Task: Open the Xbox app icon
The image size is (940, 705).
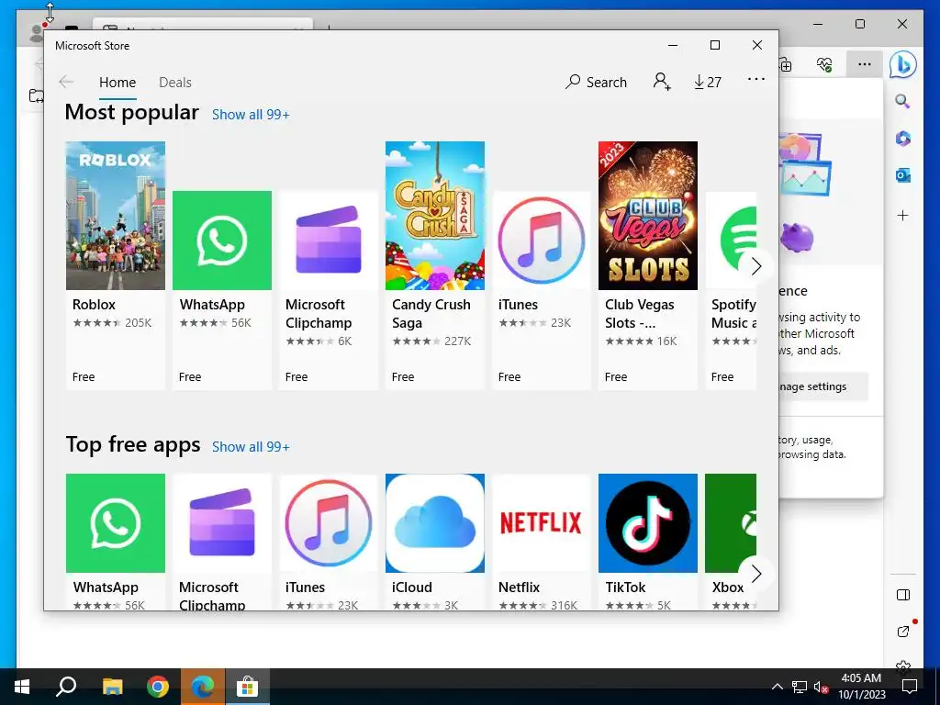Action: pyautogui.click(x=731, y=523)
